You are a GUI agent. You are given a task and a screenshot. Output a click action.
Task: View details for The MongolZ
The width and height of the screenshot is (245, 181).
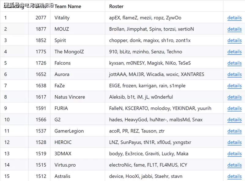coord(234,52)
